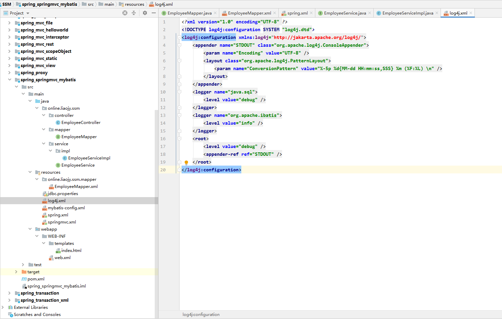The height and width of the screenshot is (319, 502).
Task: Expand the target folder
Action: (x=16, y=272)
